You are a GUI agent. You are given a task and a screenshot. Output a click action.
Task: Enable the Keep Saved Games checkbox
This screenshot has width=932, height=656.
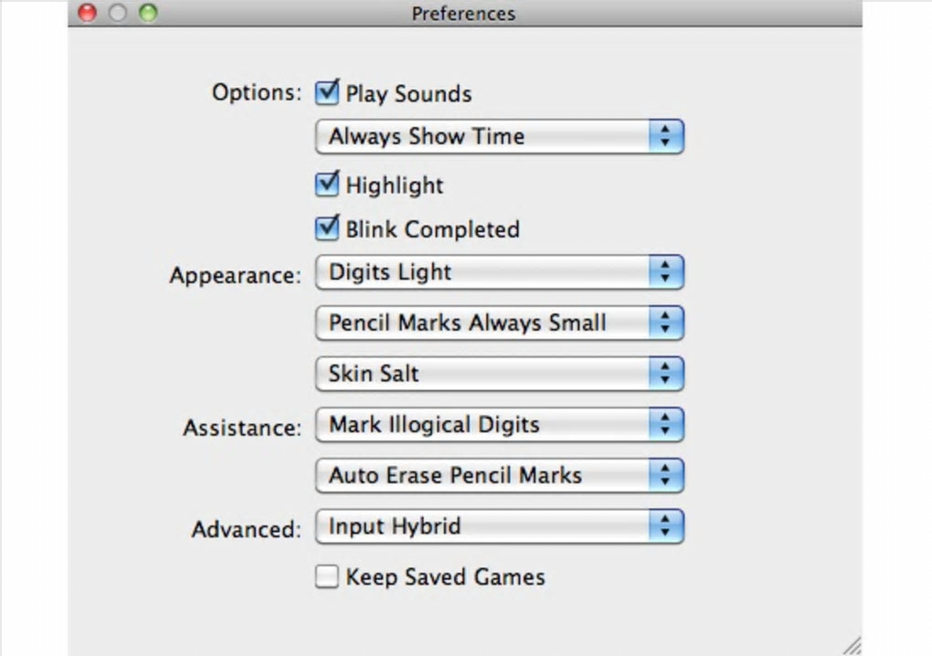(326, 577)
